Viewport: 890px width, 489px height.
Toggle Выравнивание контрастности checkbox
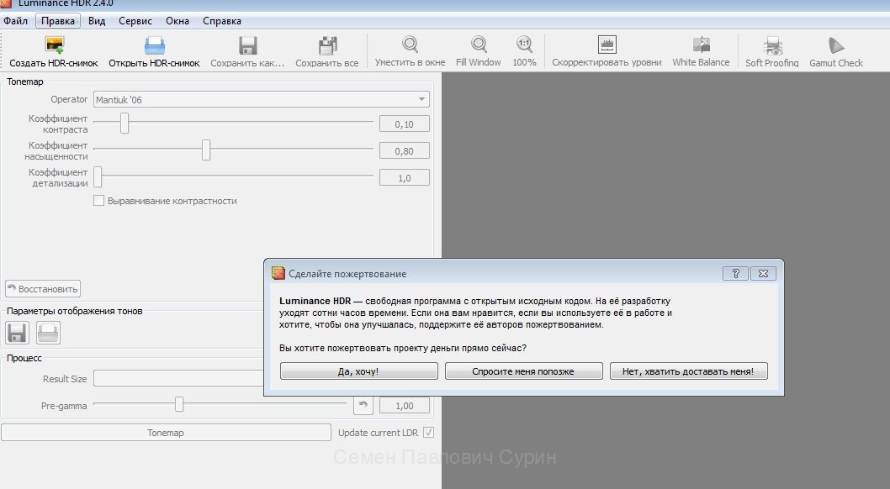click(98, 201)
